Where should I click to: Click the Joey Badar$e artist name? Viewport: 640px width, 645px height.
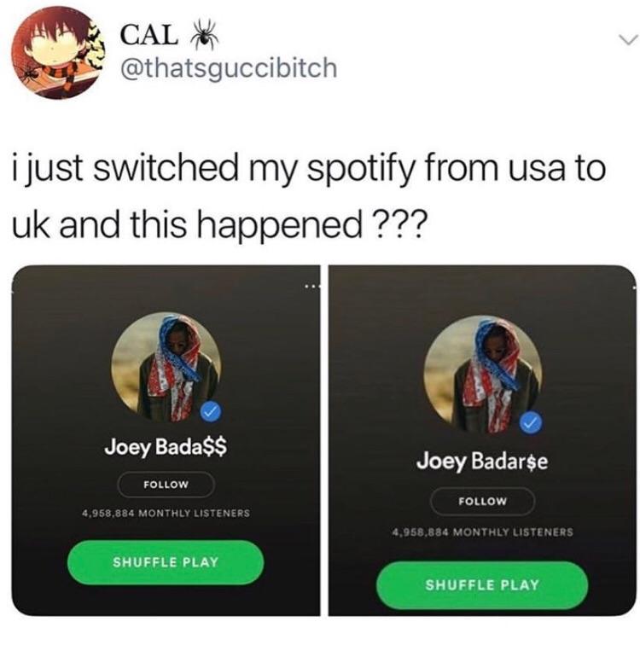click(482, 462)
